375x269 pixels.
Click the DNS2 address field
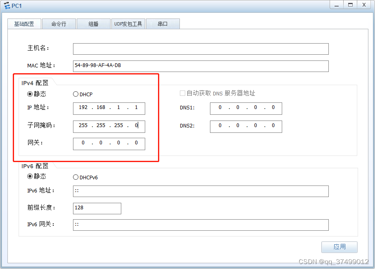pyautogui.click(x=246, y=126)
